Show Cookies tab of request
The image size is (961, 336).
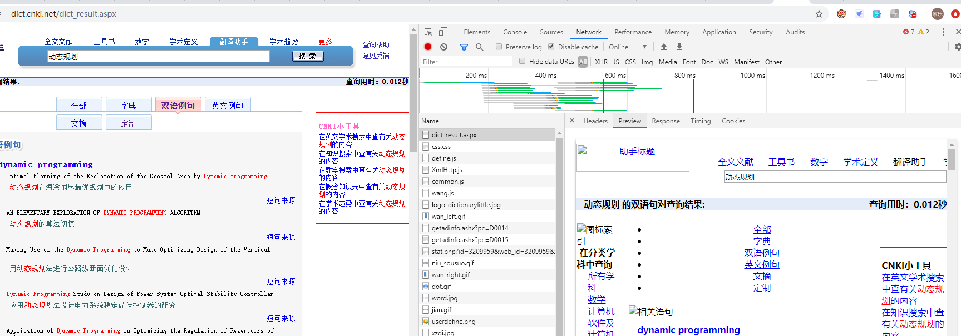[733, 121]
